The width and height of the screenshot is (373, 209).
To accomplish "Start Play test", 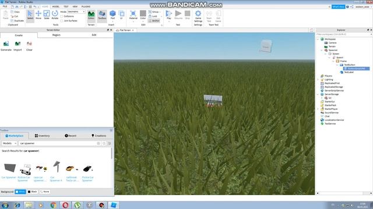I will pos(169,15).
